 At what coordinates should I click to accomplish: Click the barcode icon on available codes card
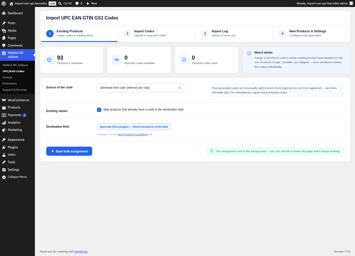(116, 60)
